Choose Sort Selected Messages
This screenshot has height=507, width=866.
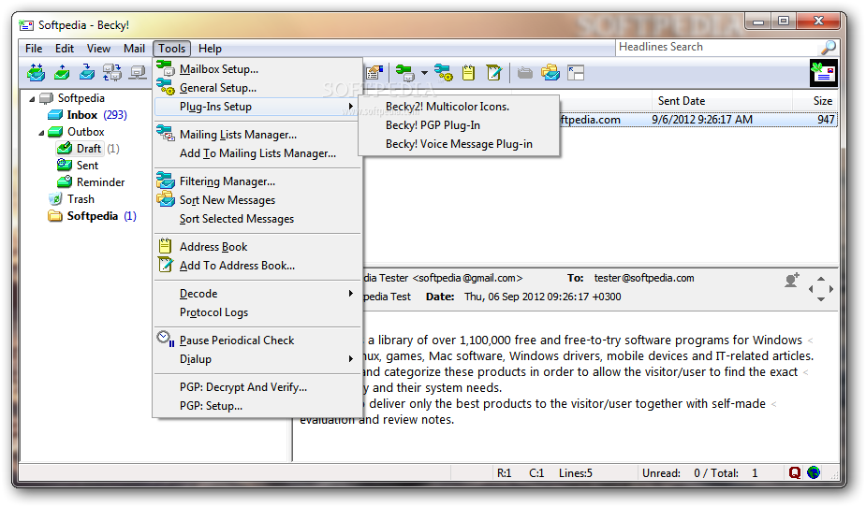tap(257, 219)
